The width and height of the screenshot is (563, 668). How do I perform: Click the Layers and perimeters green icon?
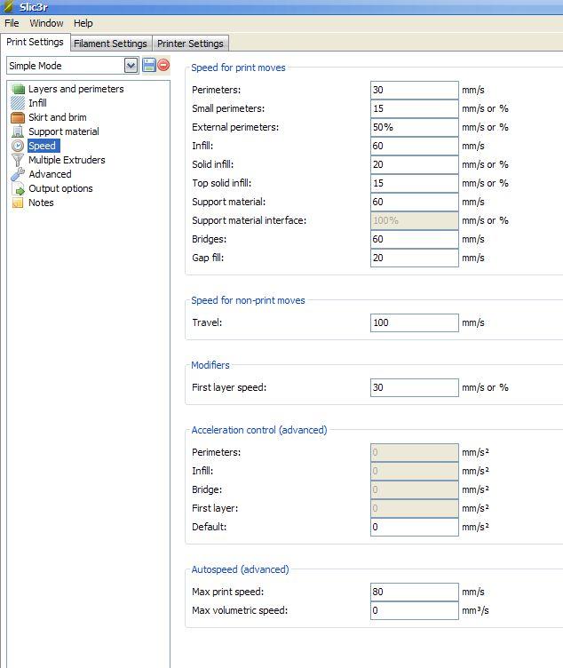pos(19,89)
